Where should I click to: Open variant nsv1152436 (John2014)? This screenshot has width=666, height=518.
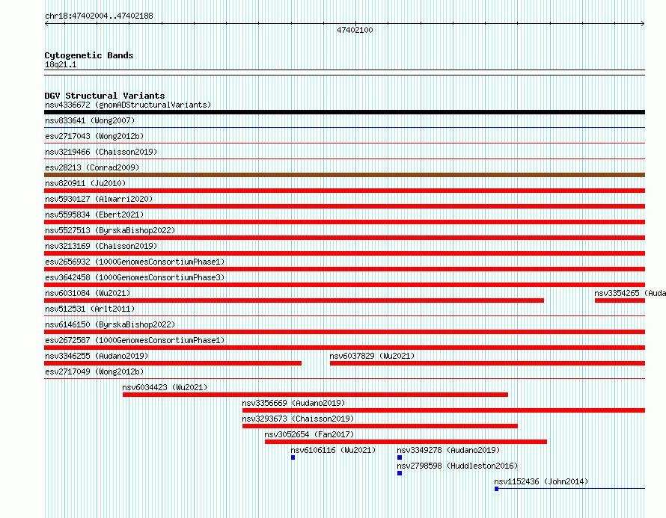pyautogui.click(x=541, y=481)
